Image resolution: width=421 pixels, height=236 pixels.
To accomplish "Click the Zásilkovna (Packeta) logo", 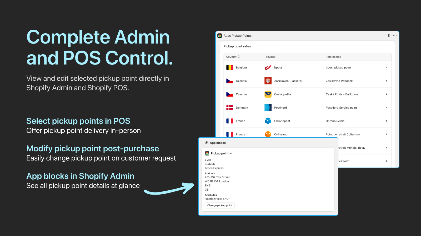I will pyautogui.click(x=268, y=81).
